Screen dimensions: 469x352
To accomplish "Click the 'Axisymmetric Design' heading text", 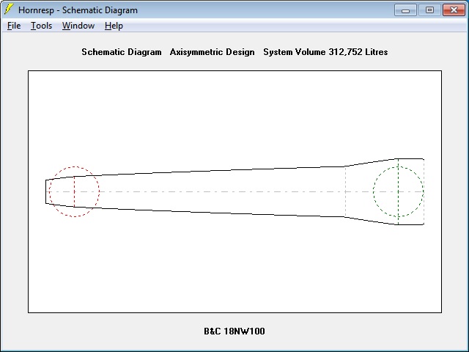I will pos(212,52).
